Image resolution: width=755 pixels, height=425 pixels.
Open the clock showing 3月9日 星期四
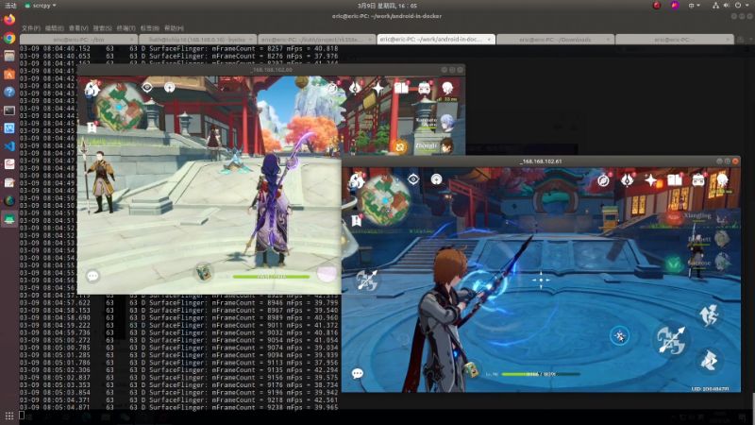click(387, 6)
